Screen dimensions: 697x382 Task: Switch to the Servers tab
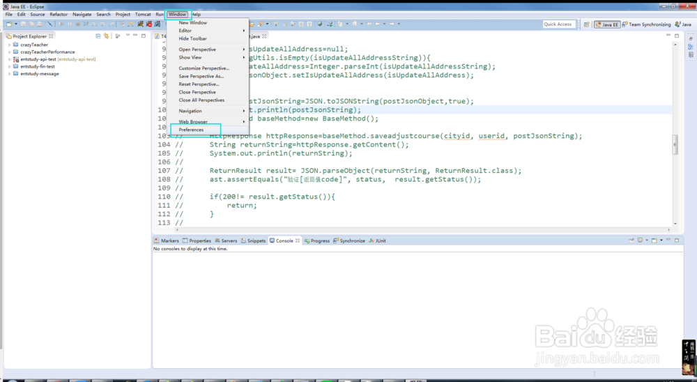pos(226,240)
